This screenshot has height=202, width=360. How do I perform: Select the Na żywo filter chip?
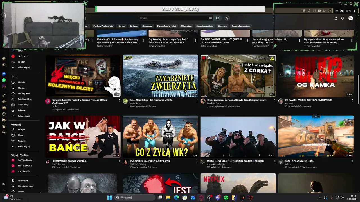coord(134,26)
